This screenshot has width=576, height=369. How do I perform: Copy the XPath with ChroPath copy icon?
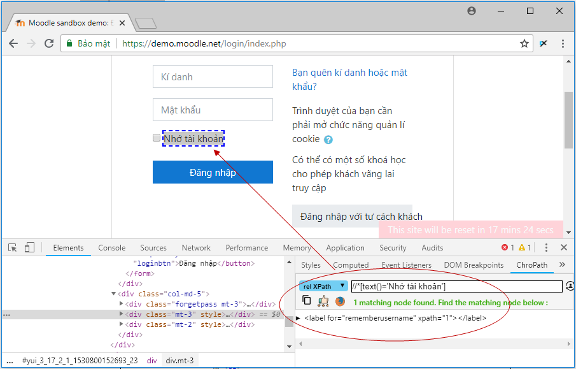click(306, 301)
